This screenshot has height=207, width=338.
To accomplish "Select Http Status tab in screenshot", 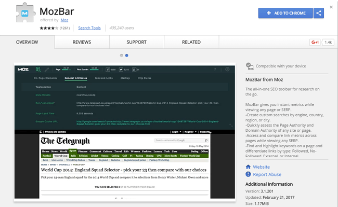I will pos(145,78).
